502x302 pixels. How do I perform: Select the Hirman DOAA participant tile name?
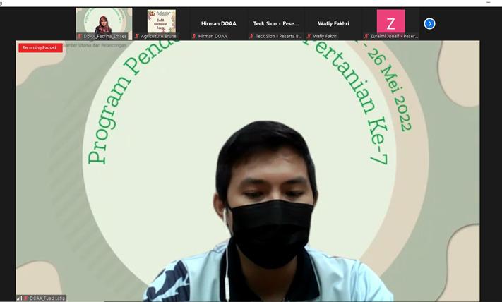[x=219, y=23]
